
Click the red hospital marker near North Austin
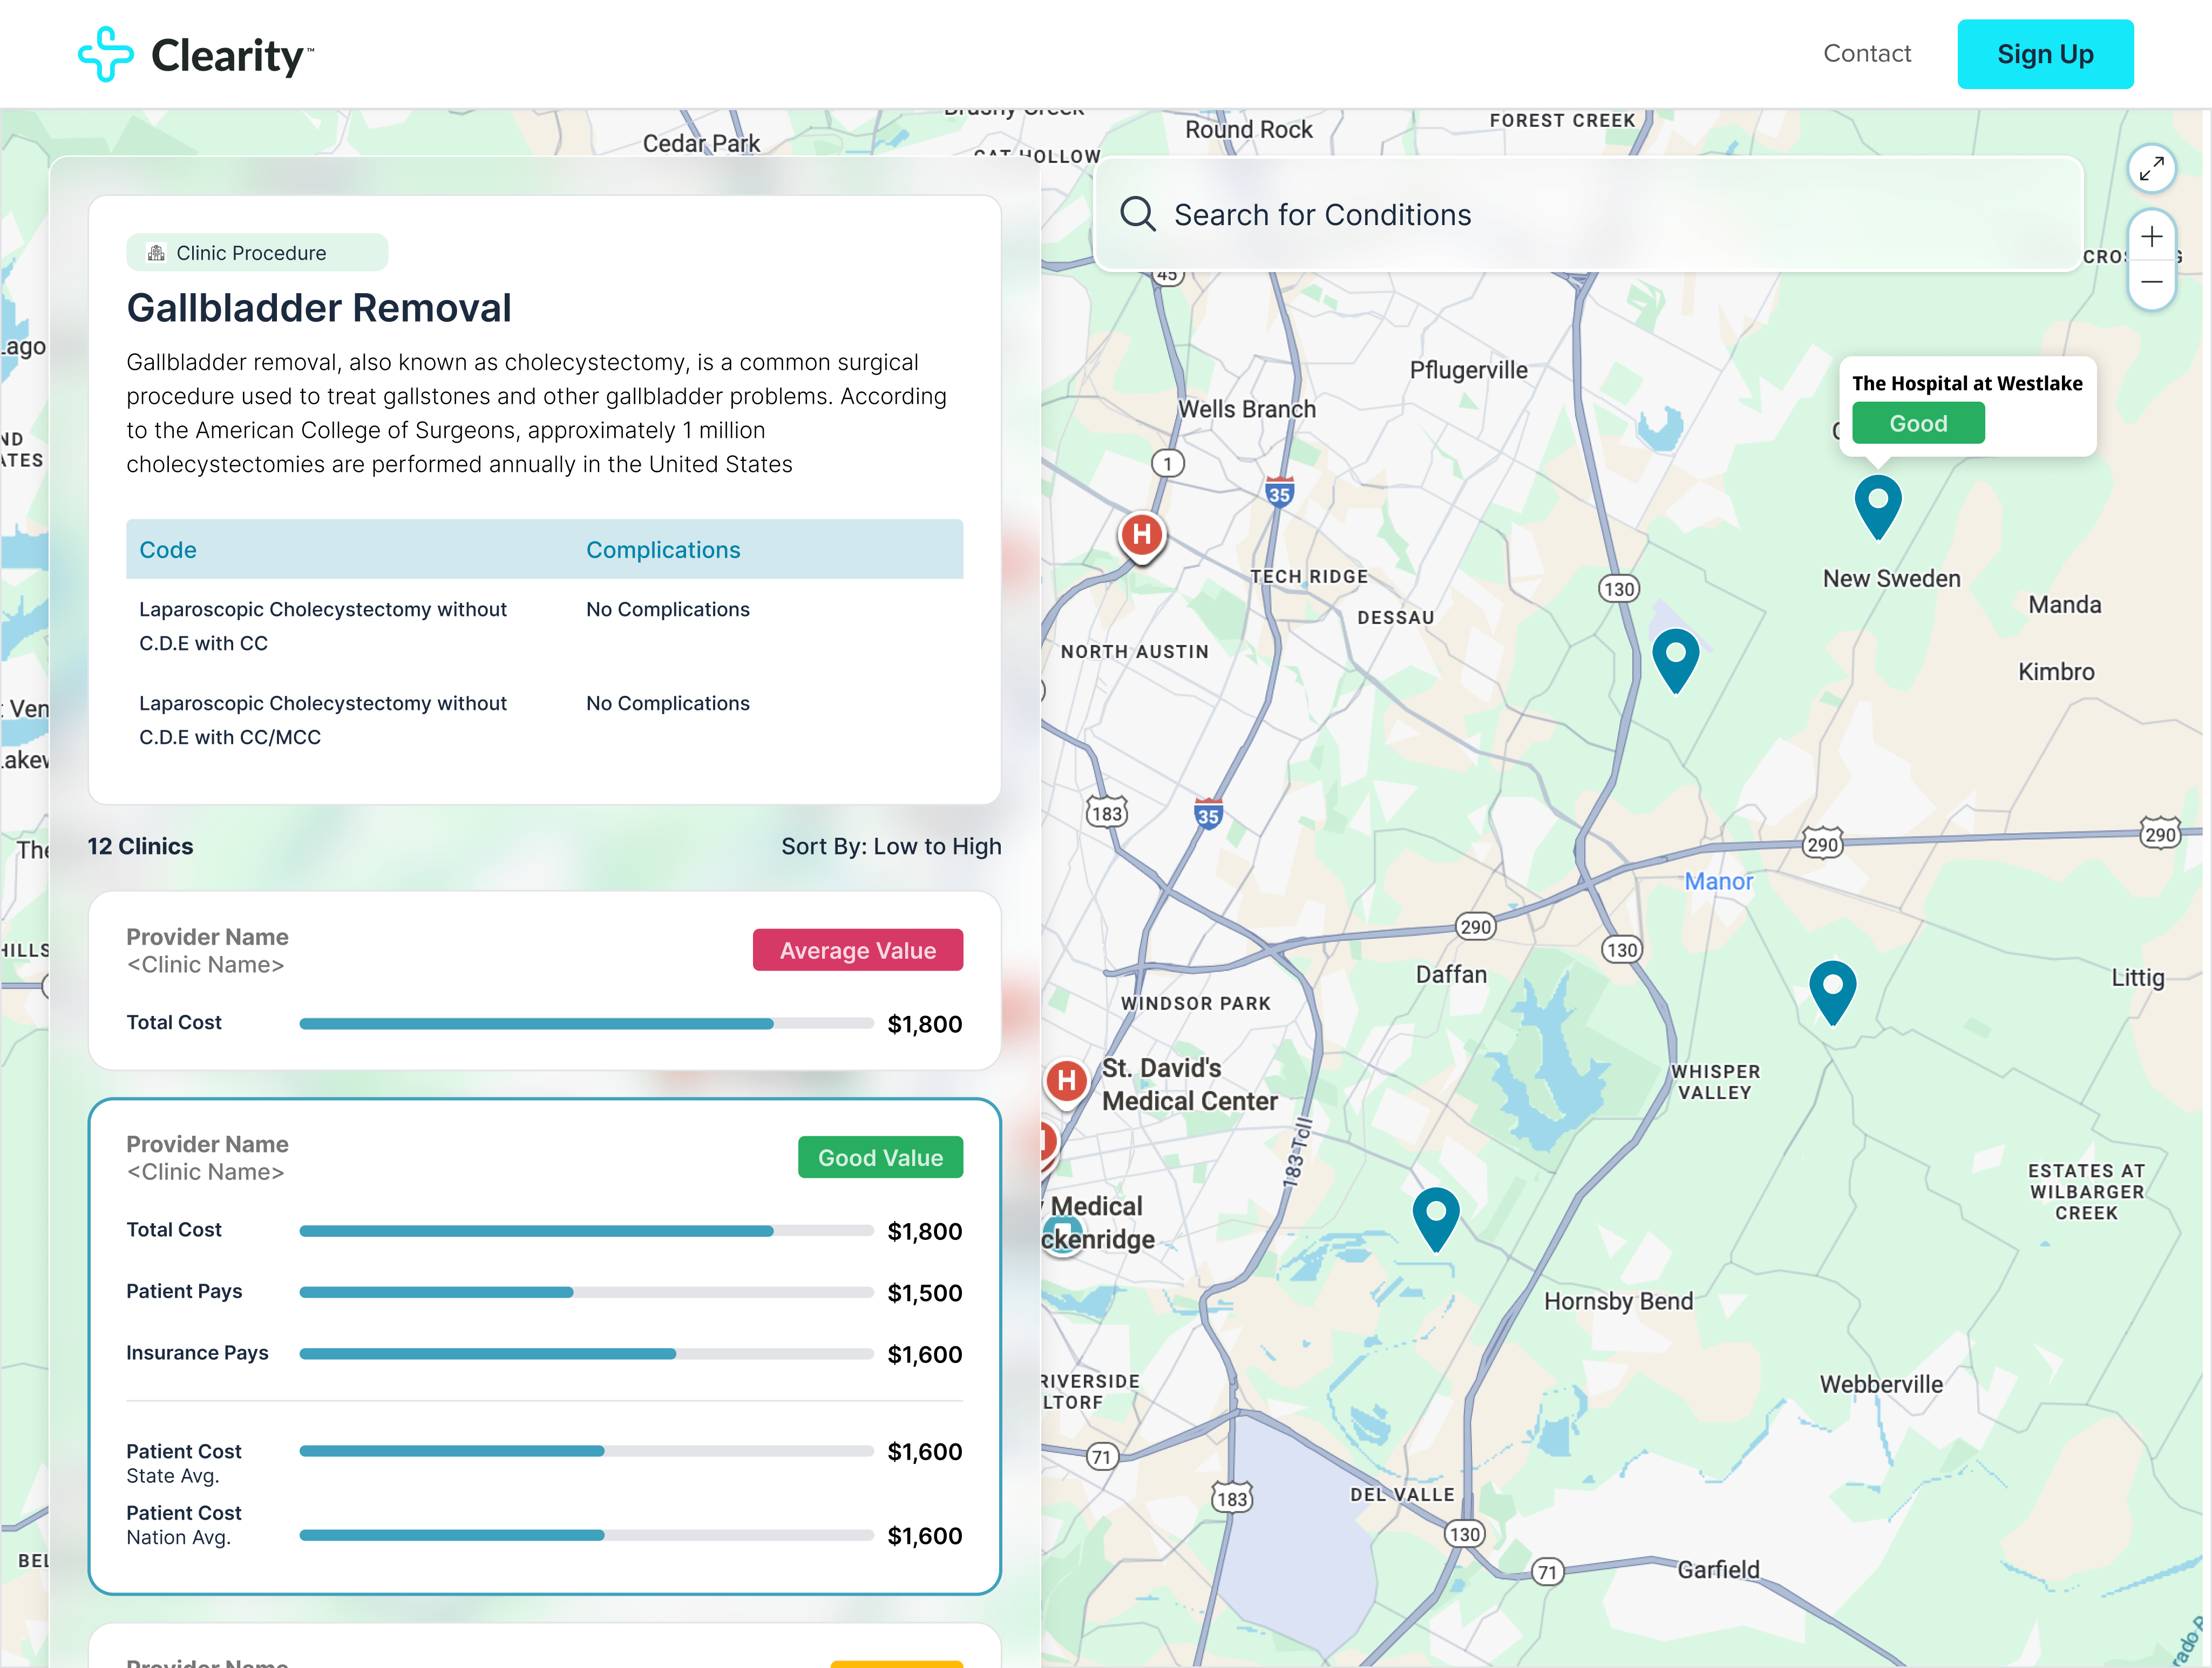1141,536
